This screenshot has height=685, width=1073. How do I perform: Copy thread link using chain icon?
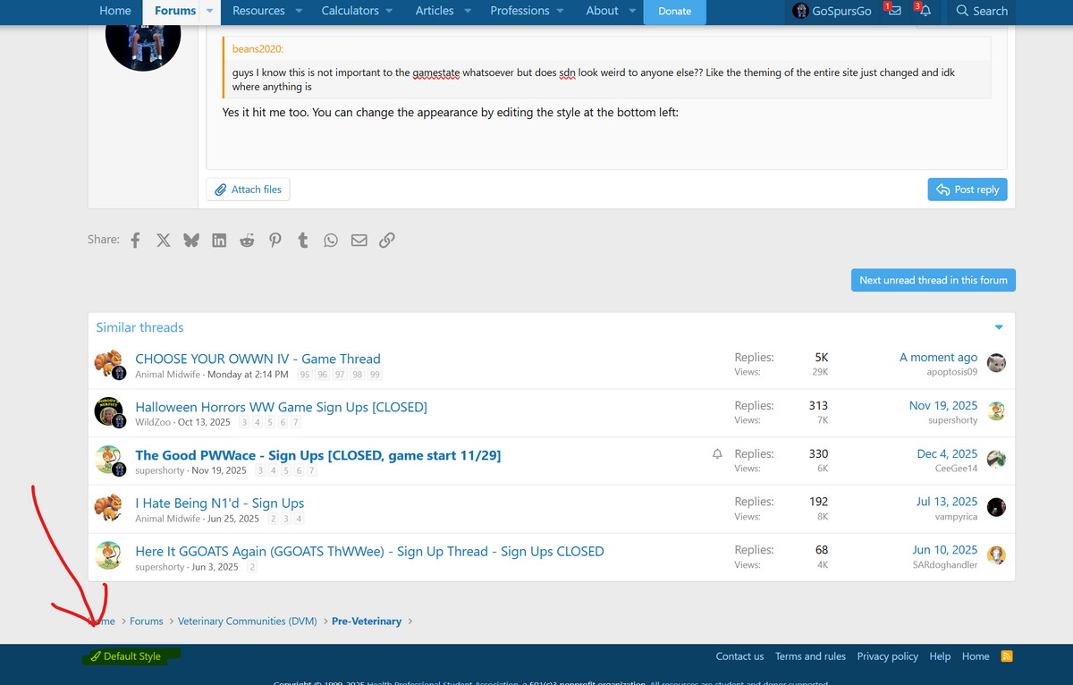(387, 241)
